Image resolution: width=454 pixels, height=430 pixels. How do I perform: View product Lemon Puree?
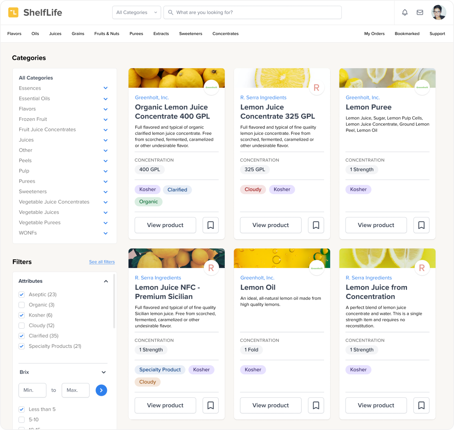coord(376,225)
